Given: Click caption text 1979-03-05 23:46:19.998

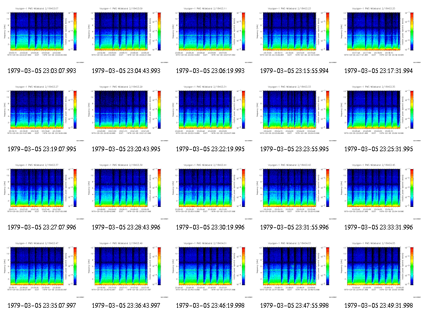Looking at the screenshot, I should tap(210, 306).
